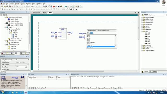167x94 pixels.
Task: Click the NEG instruction icon in Toolchest
Action: 146,42
